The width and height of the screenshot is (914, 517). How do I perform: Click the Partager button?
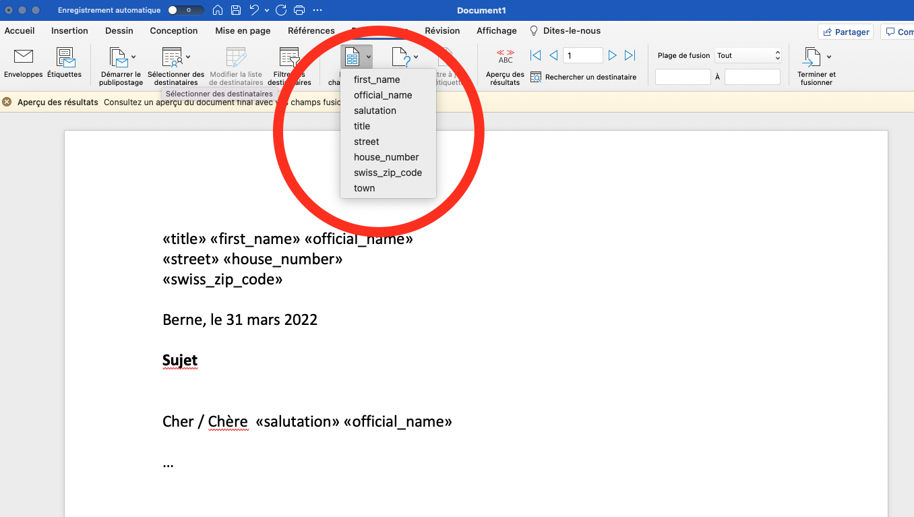coord(845,32)
